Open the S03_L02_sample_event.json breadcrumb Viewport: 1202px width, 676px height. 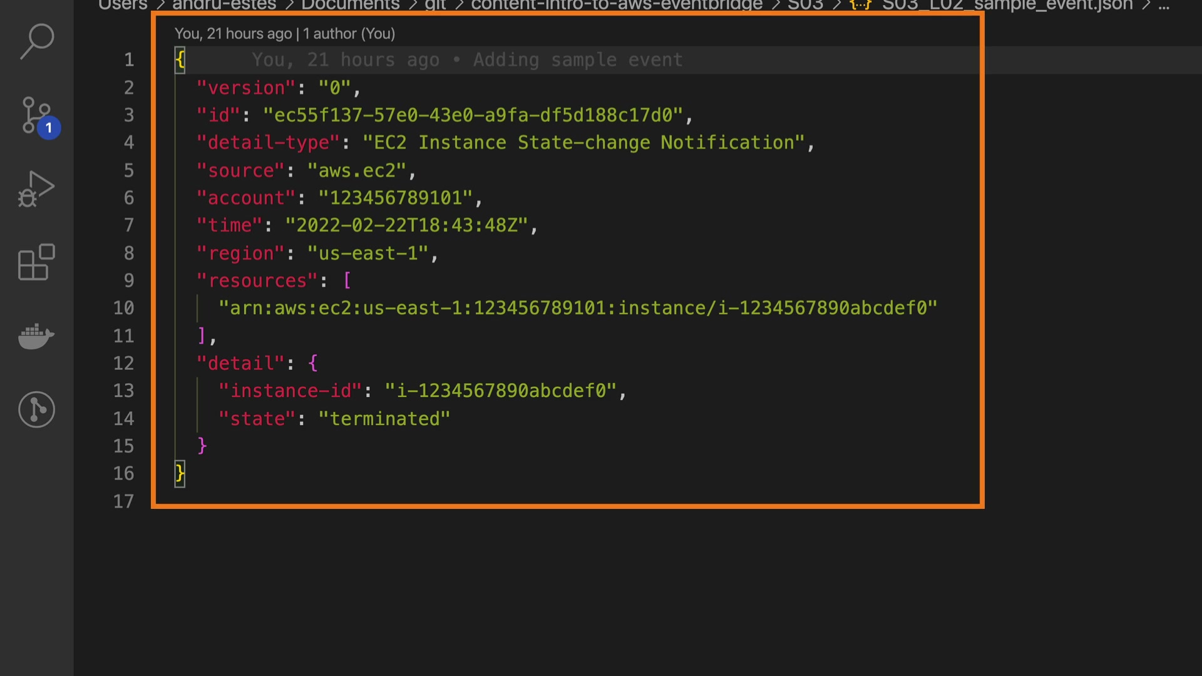tap(1007, 5)
